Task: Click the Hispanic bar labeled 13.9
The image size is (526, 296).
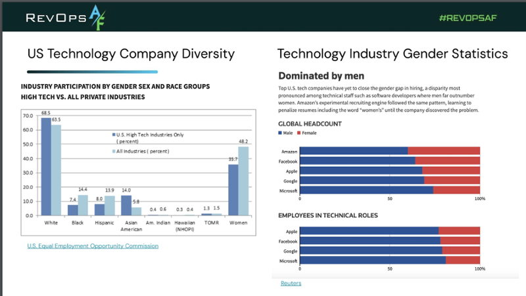Action: pyautogui.click(x=110, y=205)
